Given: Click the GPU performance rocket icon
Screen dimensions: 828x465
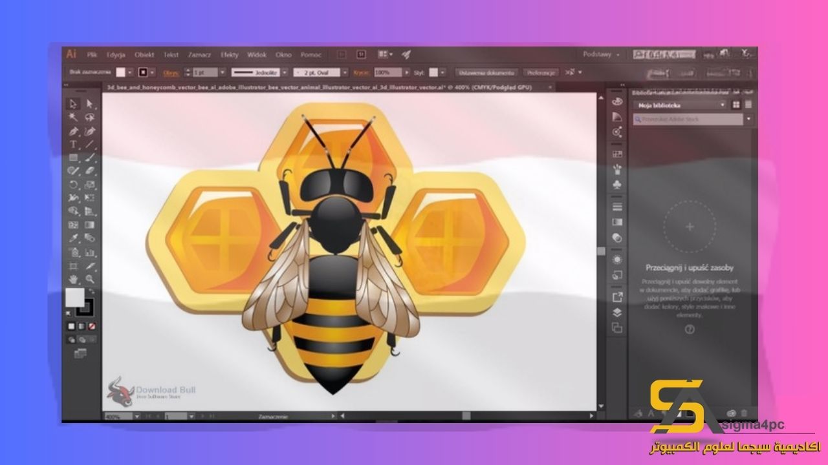Looking at the screenshot, I should point(406,55).
